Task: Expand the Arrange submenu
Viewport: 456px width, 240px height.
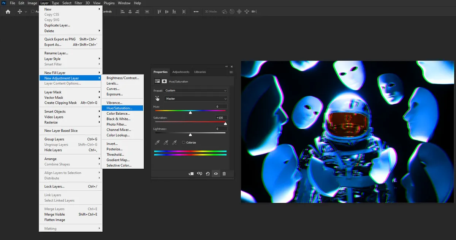Action: (71, 159)
